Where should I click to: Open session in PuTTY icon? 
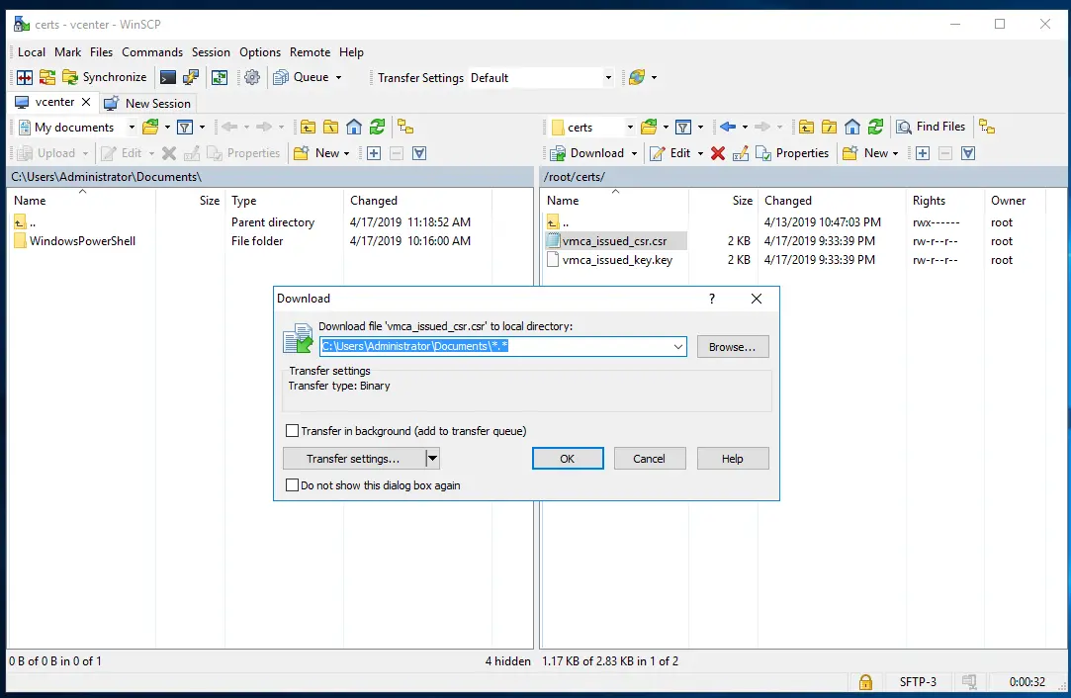point(191,77)
